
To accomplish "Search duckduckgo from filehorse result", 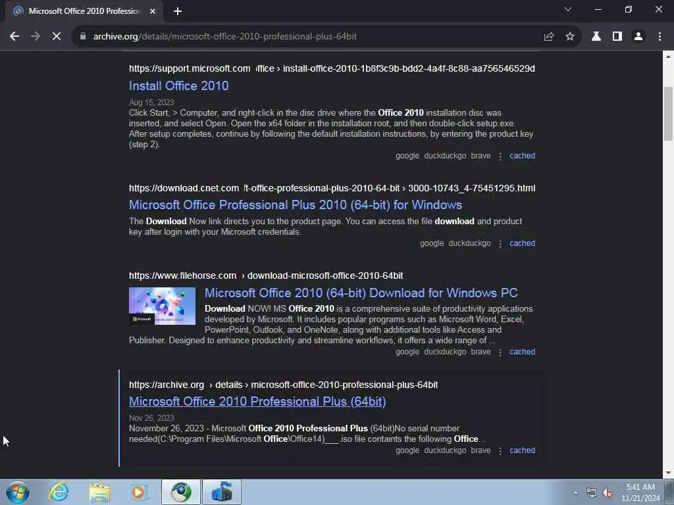I will [445, 352].
